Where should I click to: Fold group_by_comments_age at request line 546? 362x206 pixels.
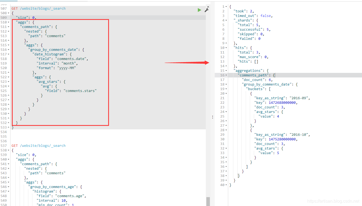[x=9, y=187]
